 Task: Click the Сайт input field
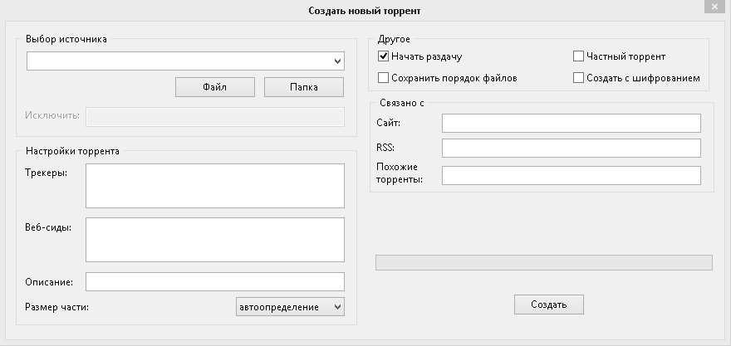[572, 123]
